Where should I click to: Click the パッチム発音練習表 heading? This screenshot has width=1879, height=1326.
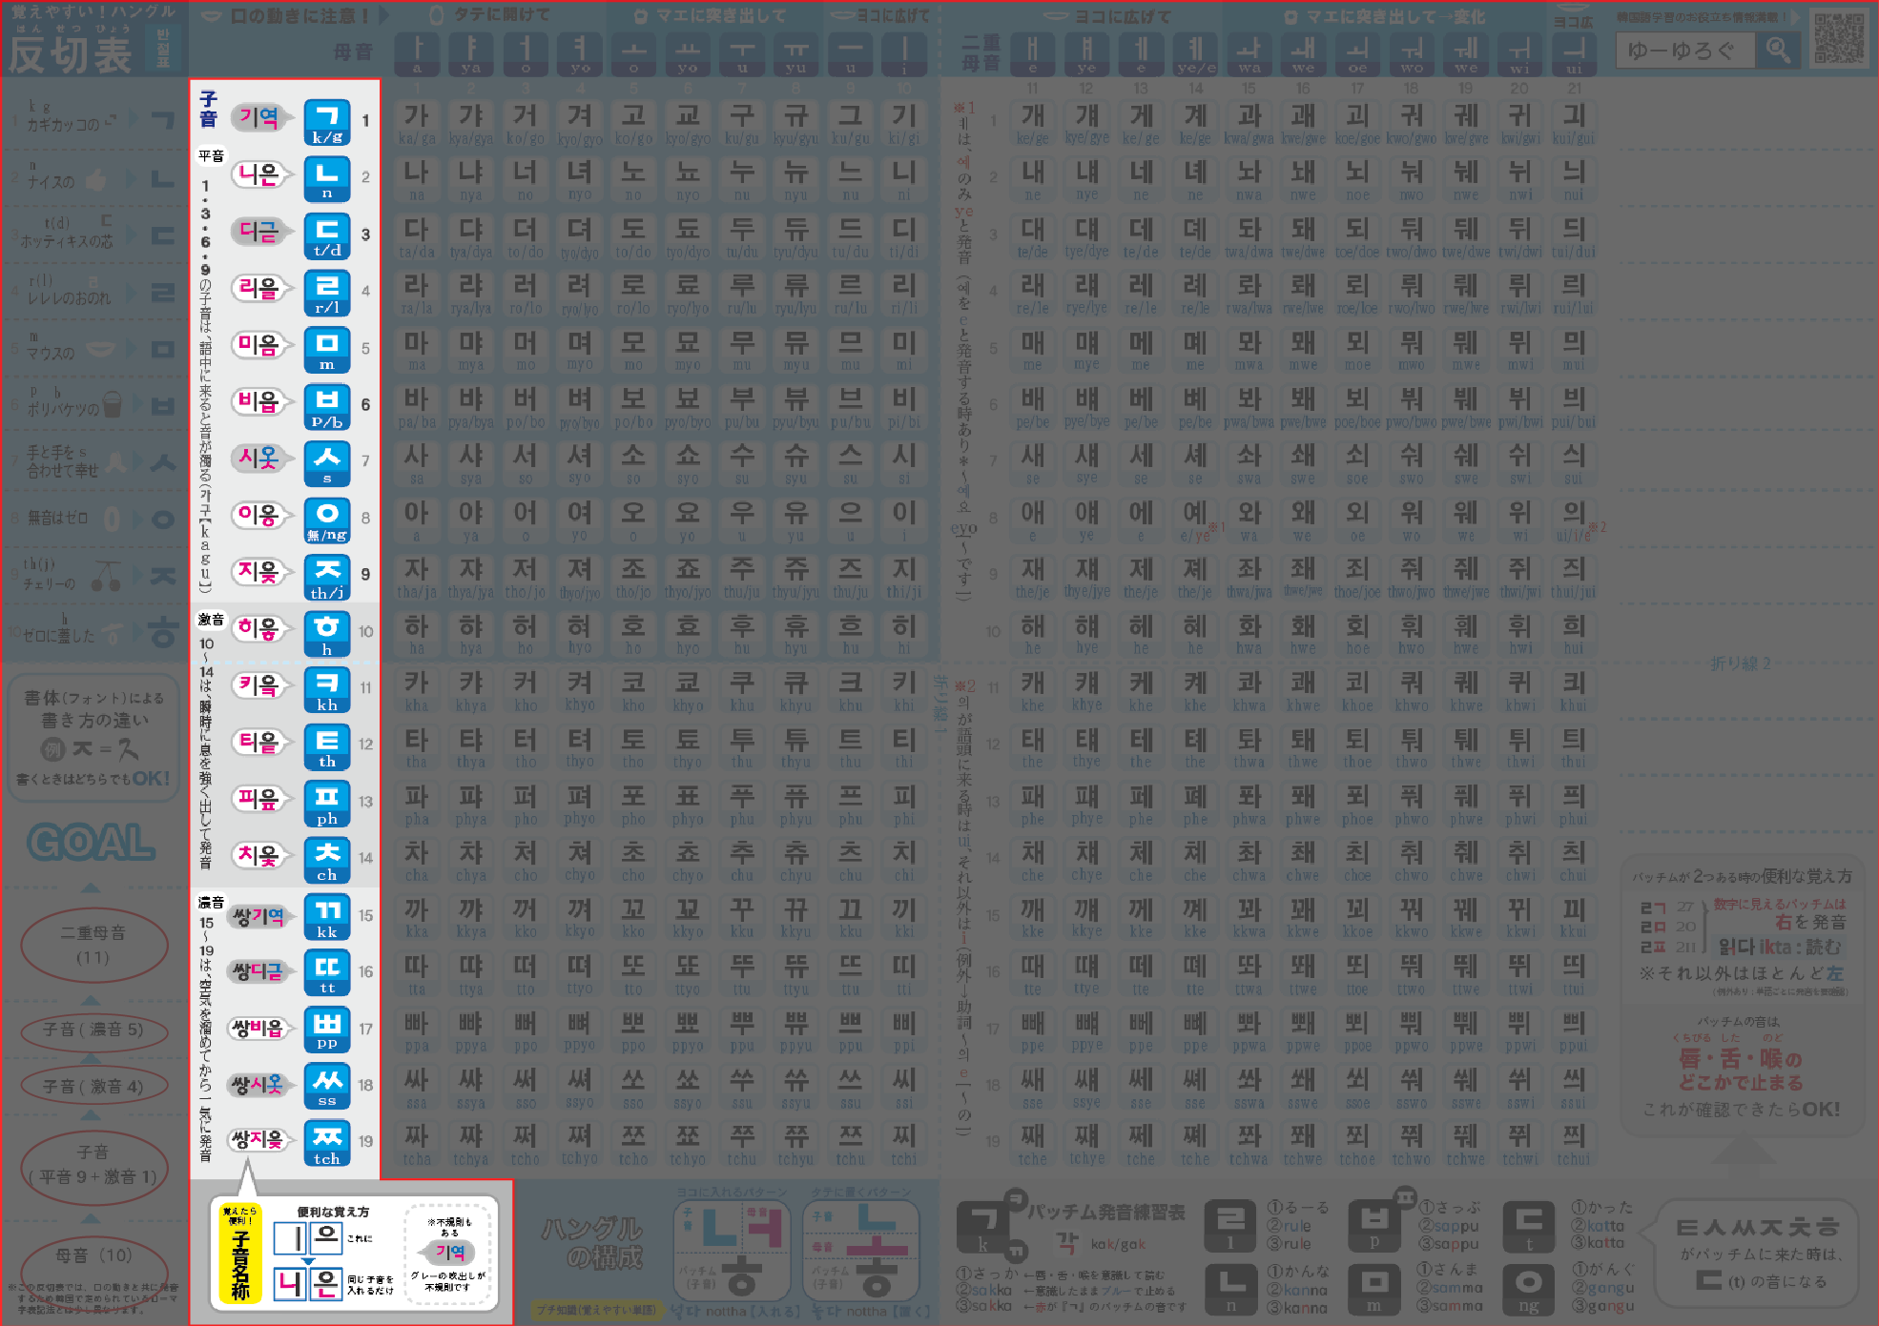(1106, 1212)
